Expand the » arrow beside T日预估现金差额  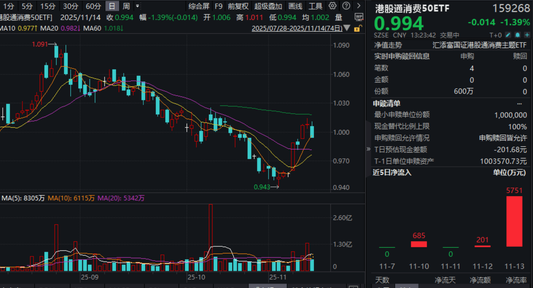click(x=369, y=150)
